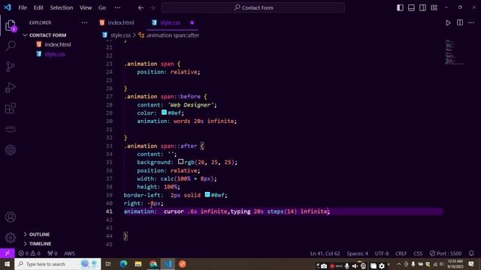Customize layout from title bar
Screen dimensions: 481x270
tap(434, 7)
